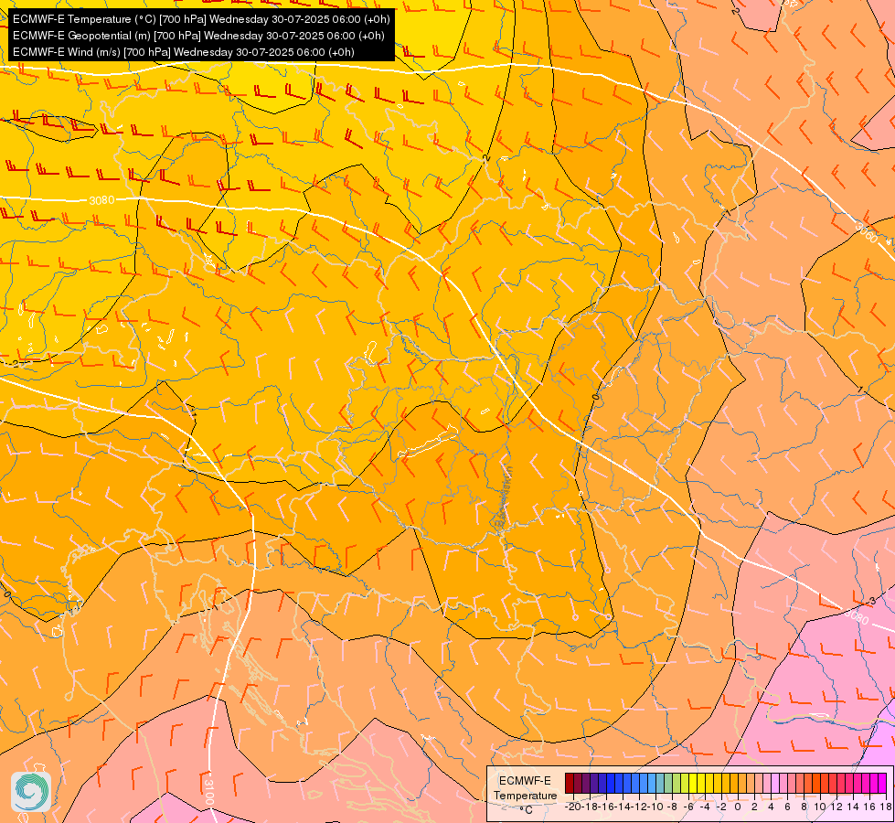Screen dimensions: 895x823
Task: Click the 3080 contour label near left edge
Action: tap(101, 200)
